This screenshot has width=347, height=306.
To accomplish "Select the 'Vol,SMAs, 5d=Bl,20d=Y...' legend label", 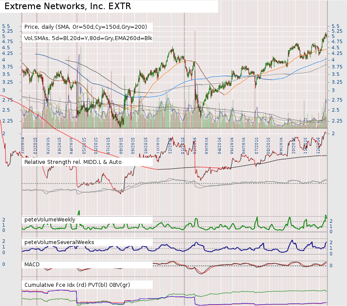I will coord(88,38).
